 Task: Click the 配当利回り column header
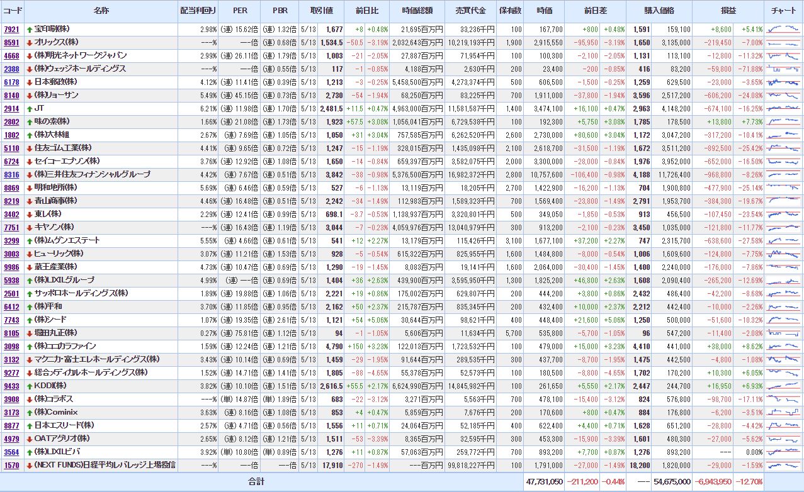coord(198,11)
